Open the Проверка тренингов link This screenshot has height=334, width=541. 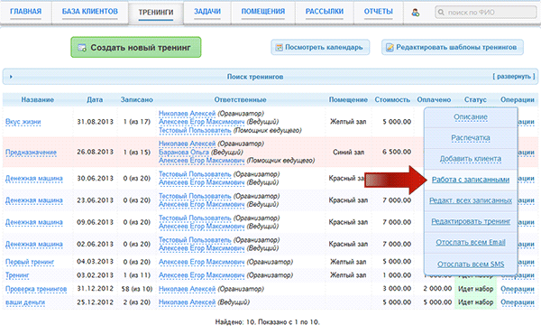(36, 289)
